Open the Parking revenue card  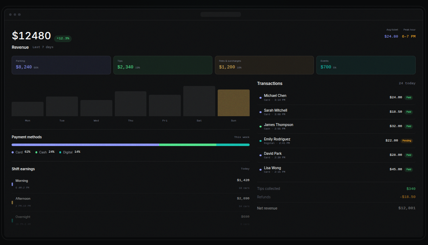61,65
